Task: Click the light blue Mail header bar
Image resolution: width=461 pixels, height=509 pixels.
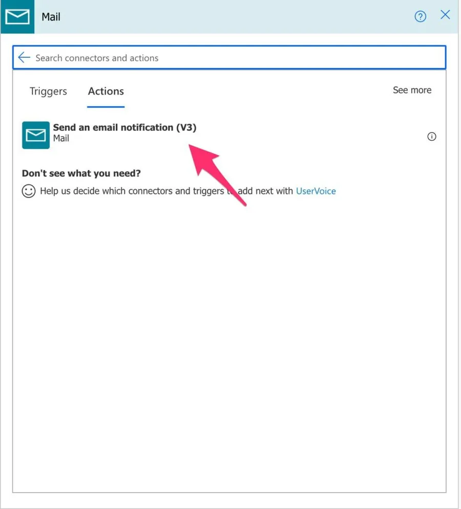Action: coord(230,17)
